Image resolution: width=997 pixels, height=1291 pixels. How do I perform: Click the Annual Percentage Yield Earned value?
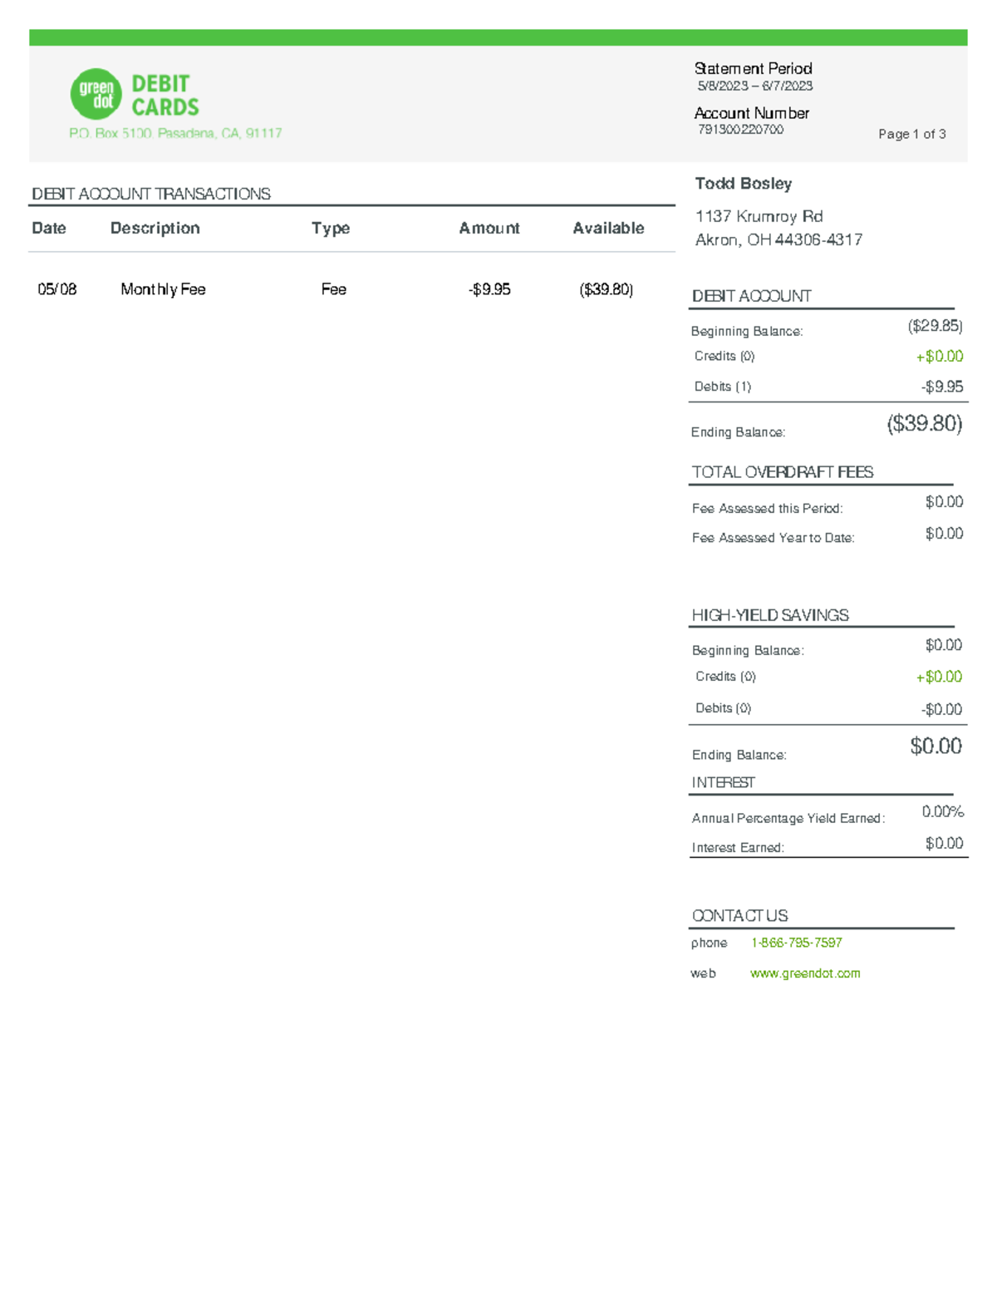(x=942, y=811)
